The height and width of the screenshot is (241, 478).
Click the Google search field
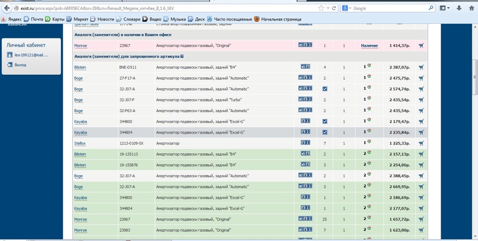(390, 8)
